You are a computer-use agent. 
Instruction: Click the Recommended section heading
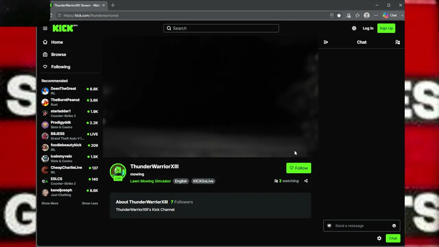point(55,81)
